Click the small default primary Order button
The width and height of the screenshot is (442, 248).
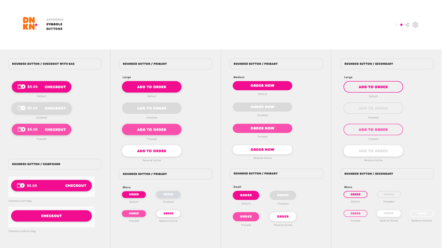tap(246, 195)
